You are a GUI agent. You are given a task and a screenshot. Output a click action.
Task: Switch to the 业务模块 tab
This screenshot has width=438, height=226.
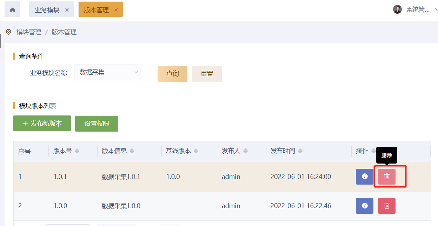[x=47, y=10]
